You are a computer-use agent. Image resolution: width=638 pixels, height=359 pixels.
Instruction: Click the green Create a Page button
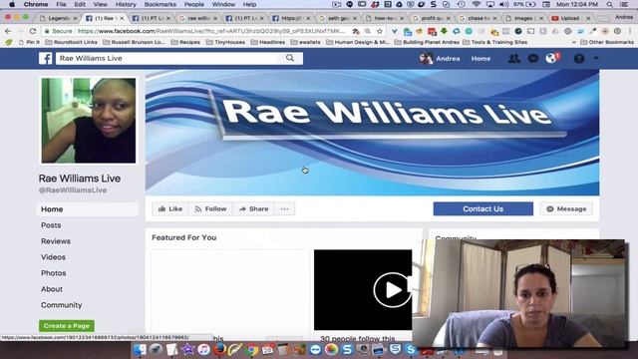pyautogui.click(x=67, y=326)
